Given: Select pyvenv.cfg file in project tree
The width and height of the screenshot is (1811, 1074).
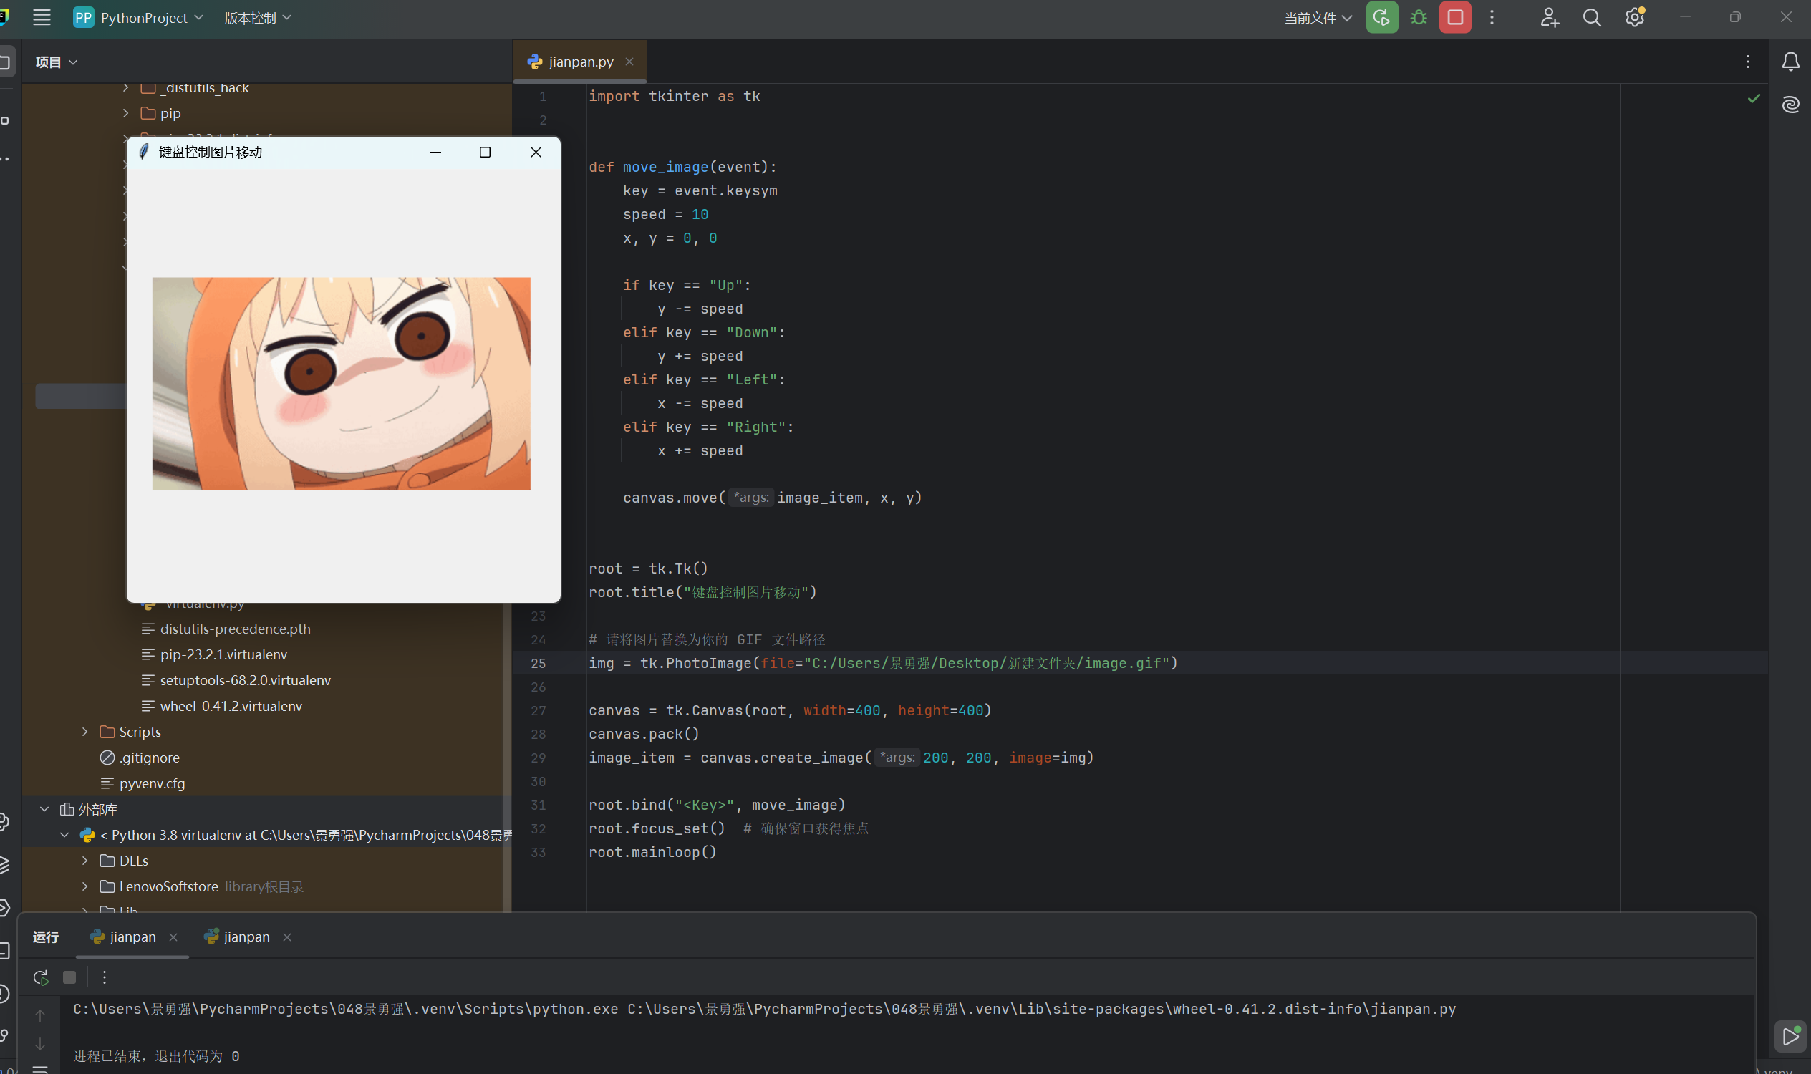Looking at the screenshot, I should [x=152, y=783].
